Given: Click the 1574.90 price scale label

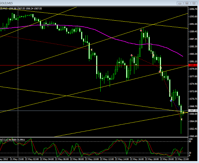Looking at the screenshot, I should click(x=193, y=84).
